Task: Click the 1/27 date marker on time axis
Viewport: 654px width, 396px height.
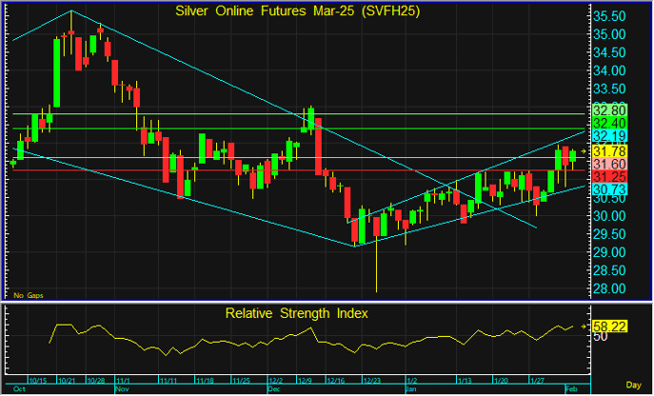Action: click(x=537, y=381)
